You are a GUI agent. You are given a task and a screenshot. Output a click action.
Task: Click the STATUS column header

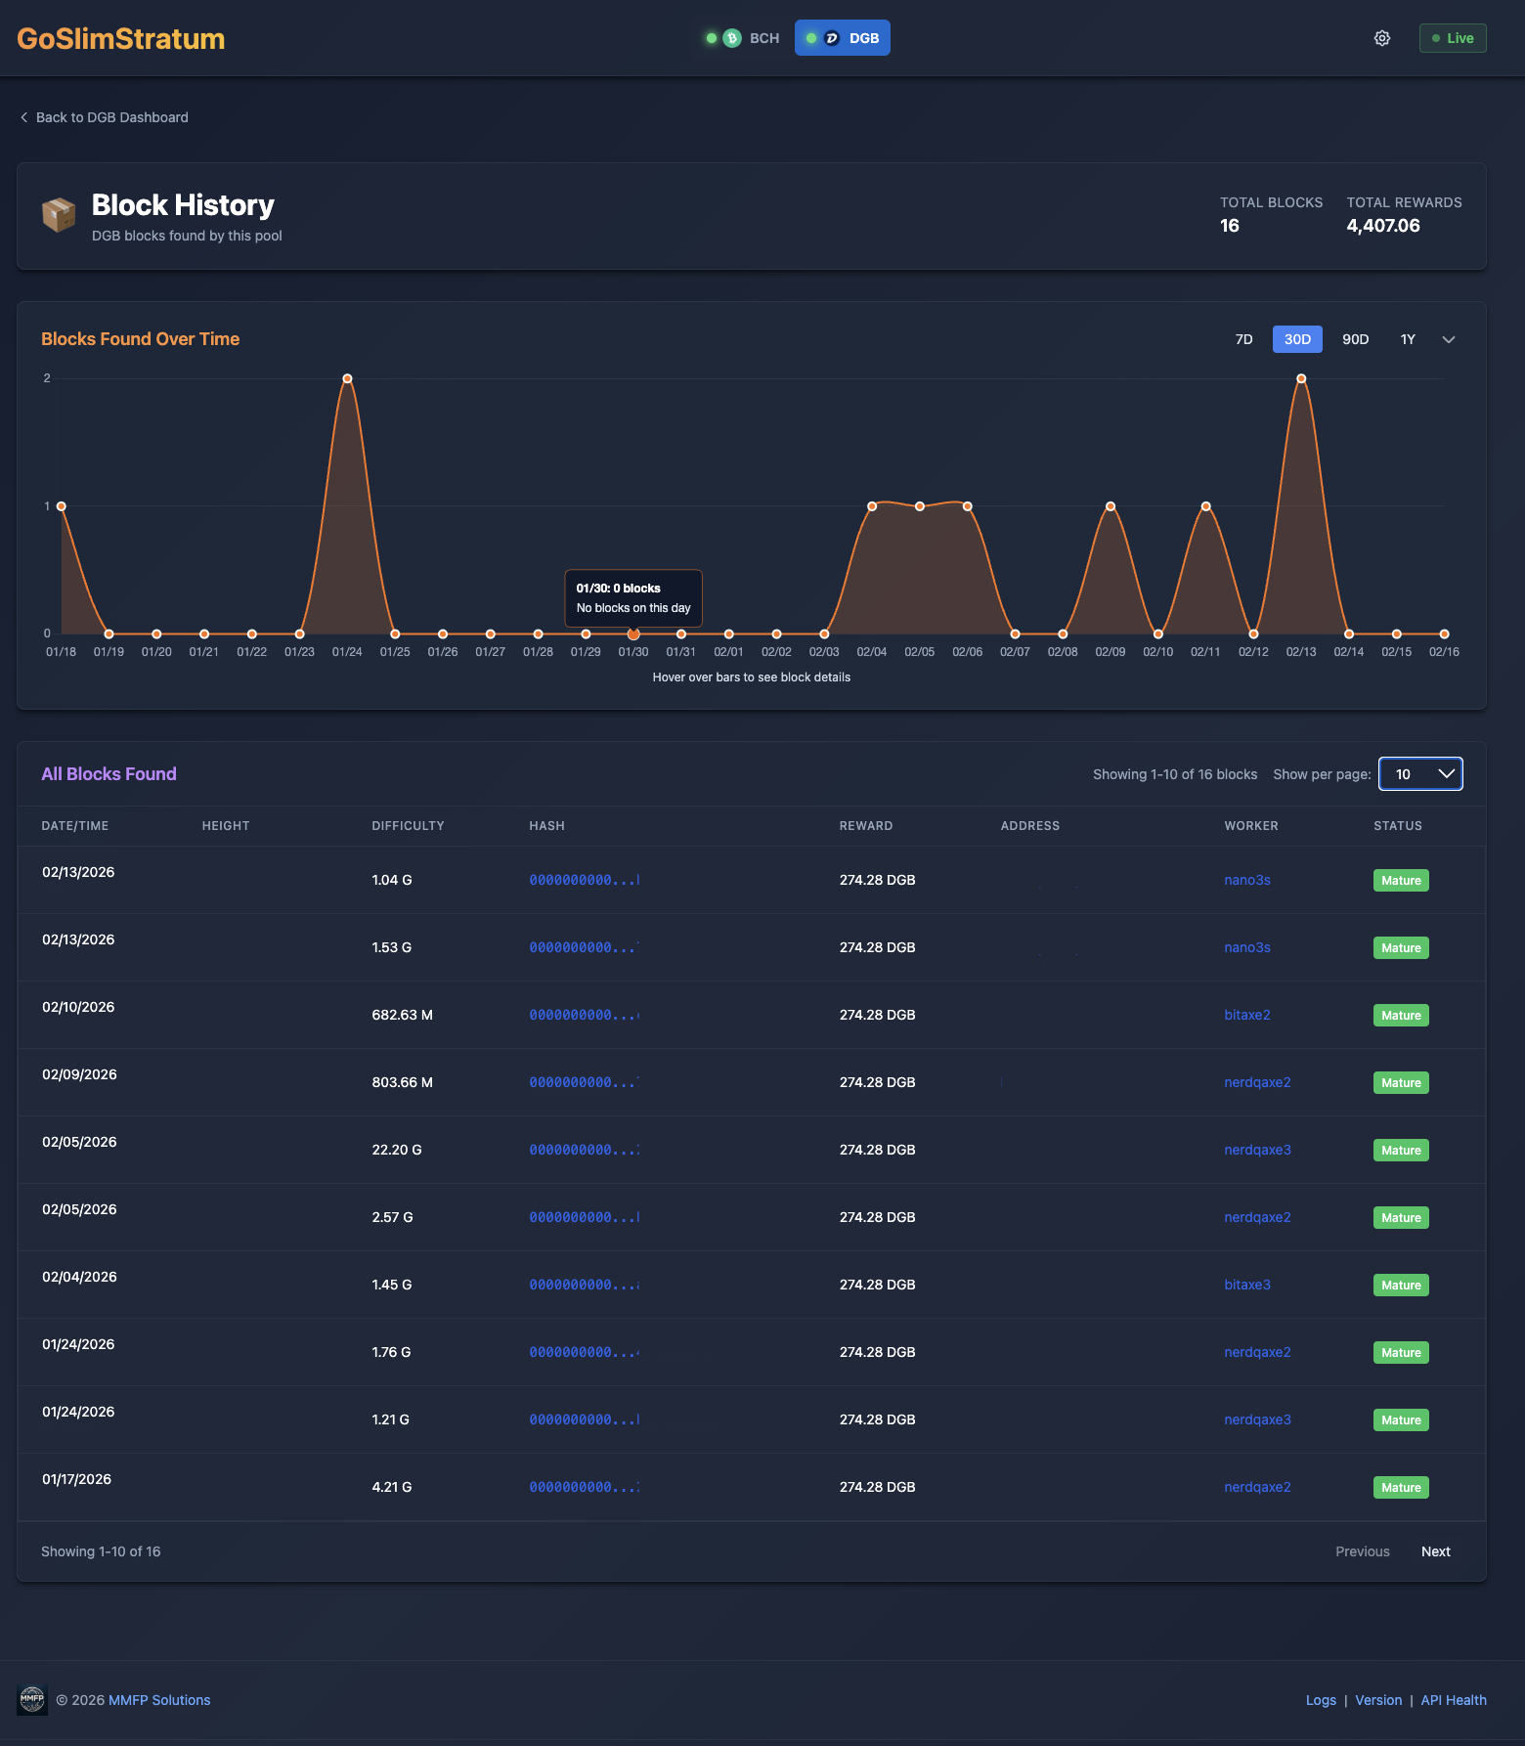1398,826
